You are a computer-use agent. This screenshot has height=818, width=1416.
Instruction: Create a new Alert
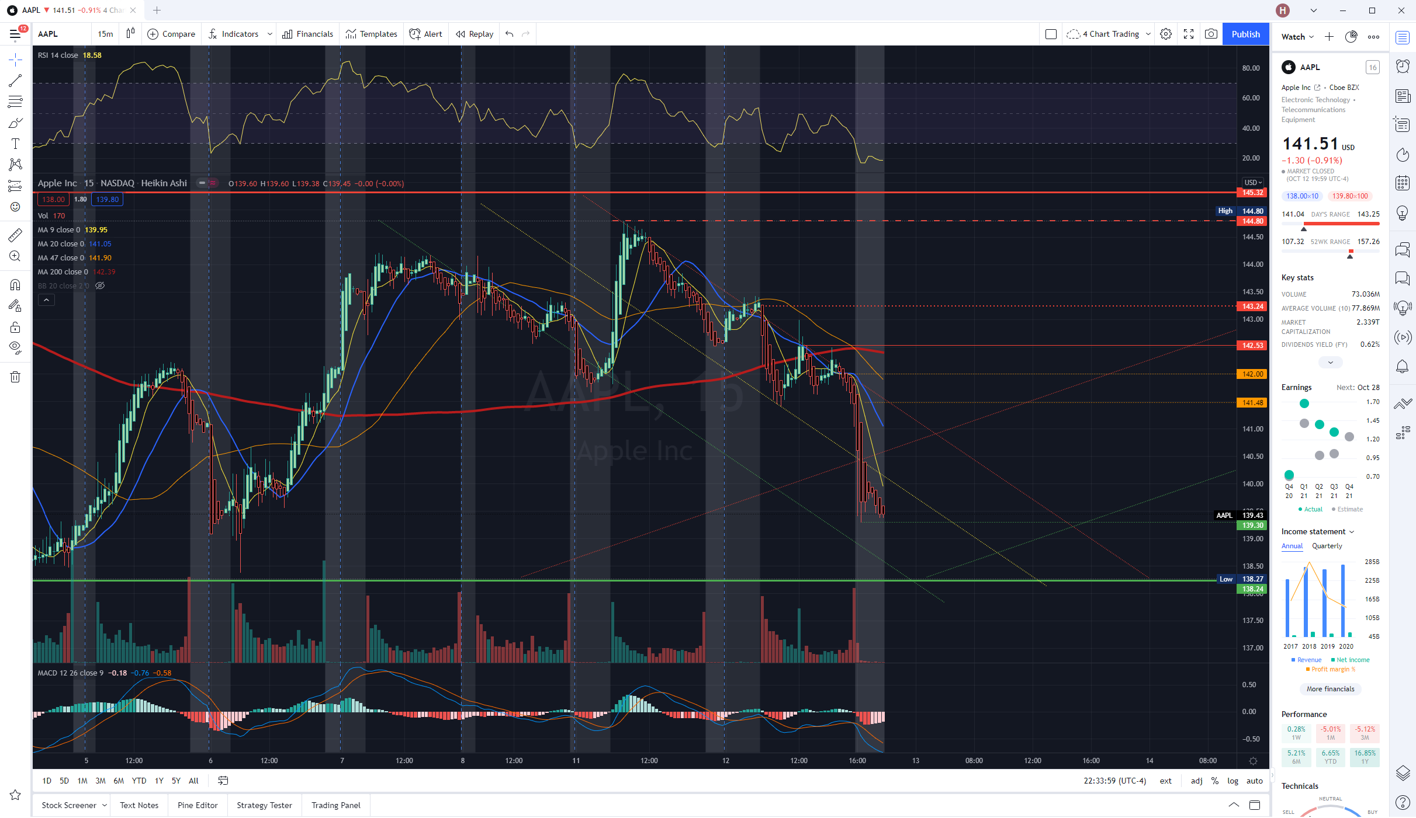coord(426,34)
